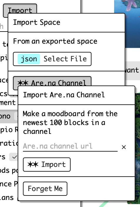Click the 'From an exported space' text
140x207 pixels.
55,41
